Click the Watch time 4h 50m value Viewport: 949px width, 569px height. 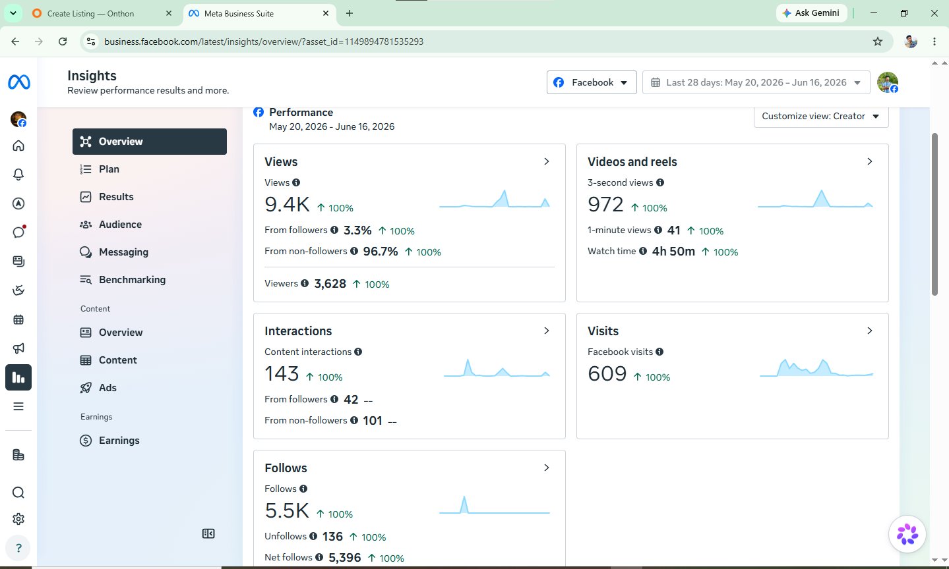pos(673,251)
